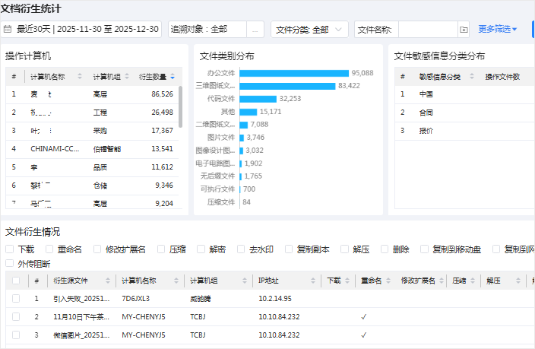This screenshot has width=535, height=349.
Task: Click the 代码文件 bar in chart
Action: pos(258,99)
